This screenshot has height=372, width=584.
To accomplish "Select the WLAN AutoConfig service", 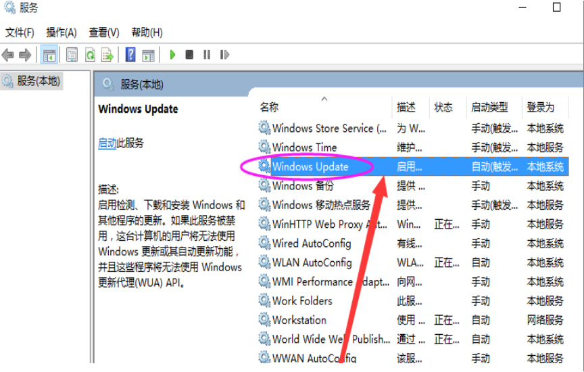I will click(413, 262).
